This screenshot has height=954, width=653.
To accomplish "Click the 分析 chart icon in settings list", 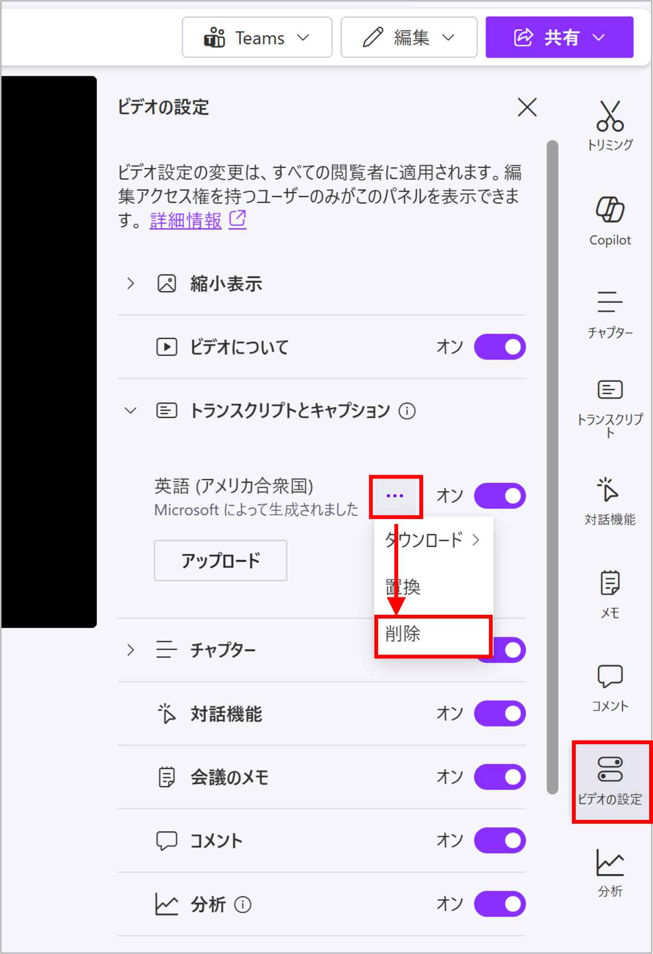I will click(166, 904).
